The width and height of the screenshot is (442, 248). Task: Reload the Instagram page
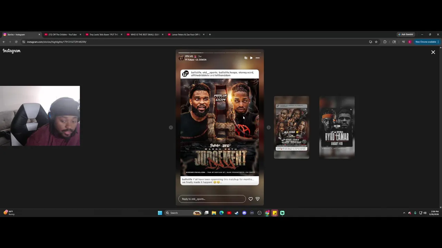16,42
